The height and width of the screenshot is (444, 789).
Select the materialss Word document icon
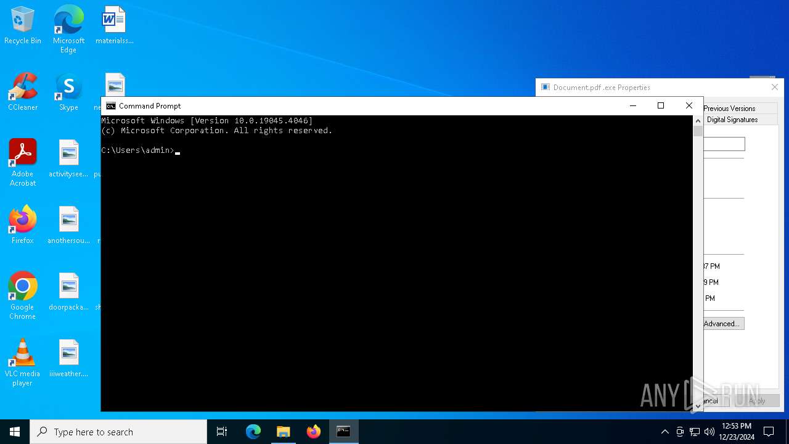click(114, 25)
